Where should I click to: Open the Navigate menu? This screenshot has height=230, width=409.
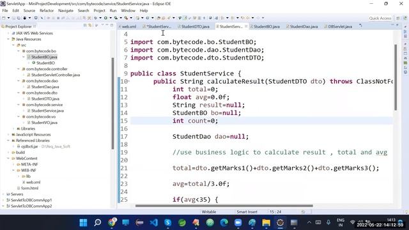[66, 10]
